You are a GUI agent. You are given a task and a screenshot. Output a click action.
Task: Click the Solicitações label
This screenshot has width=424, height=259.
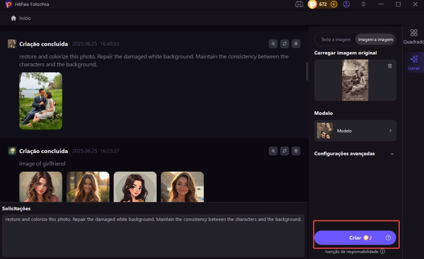[x=16, y=208]
